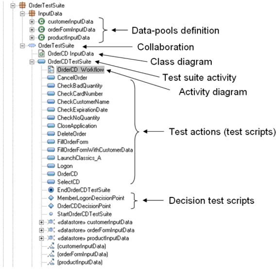Select the CancelOrder test action
This screenshot has width=277, height=269.
pos(72,78)
